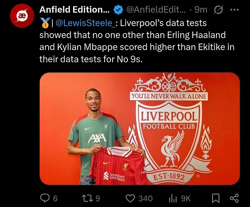View analytics via the bar chart icon
The width and height of the screenshot is (250, 207).
click(173, 198)
